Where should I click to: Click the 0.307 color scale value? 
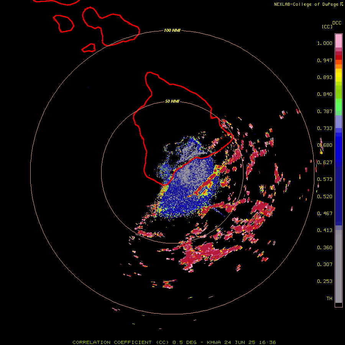[325, 264]
